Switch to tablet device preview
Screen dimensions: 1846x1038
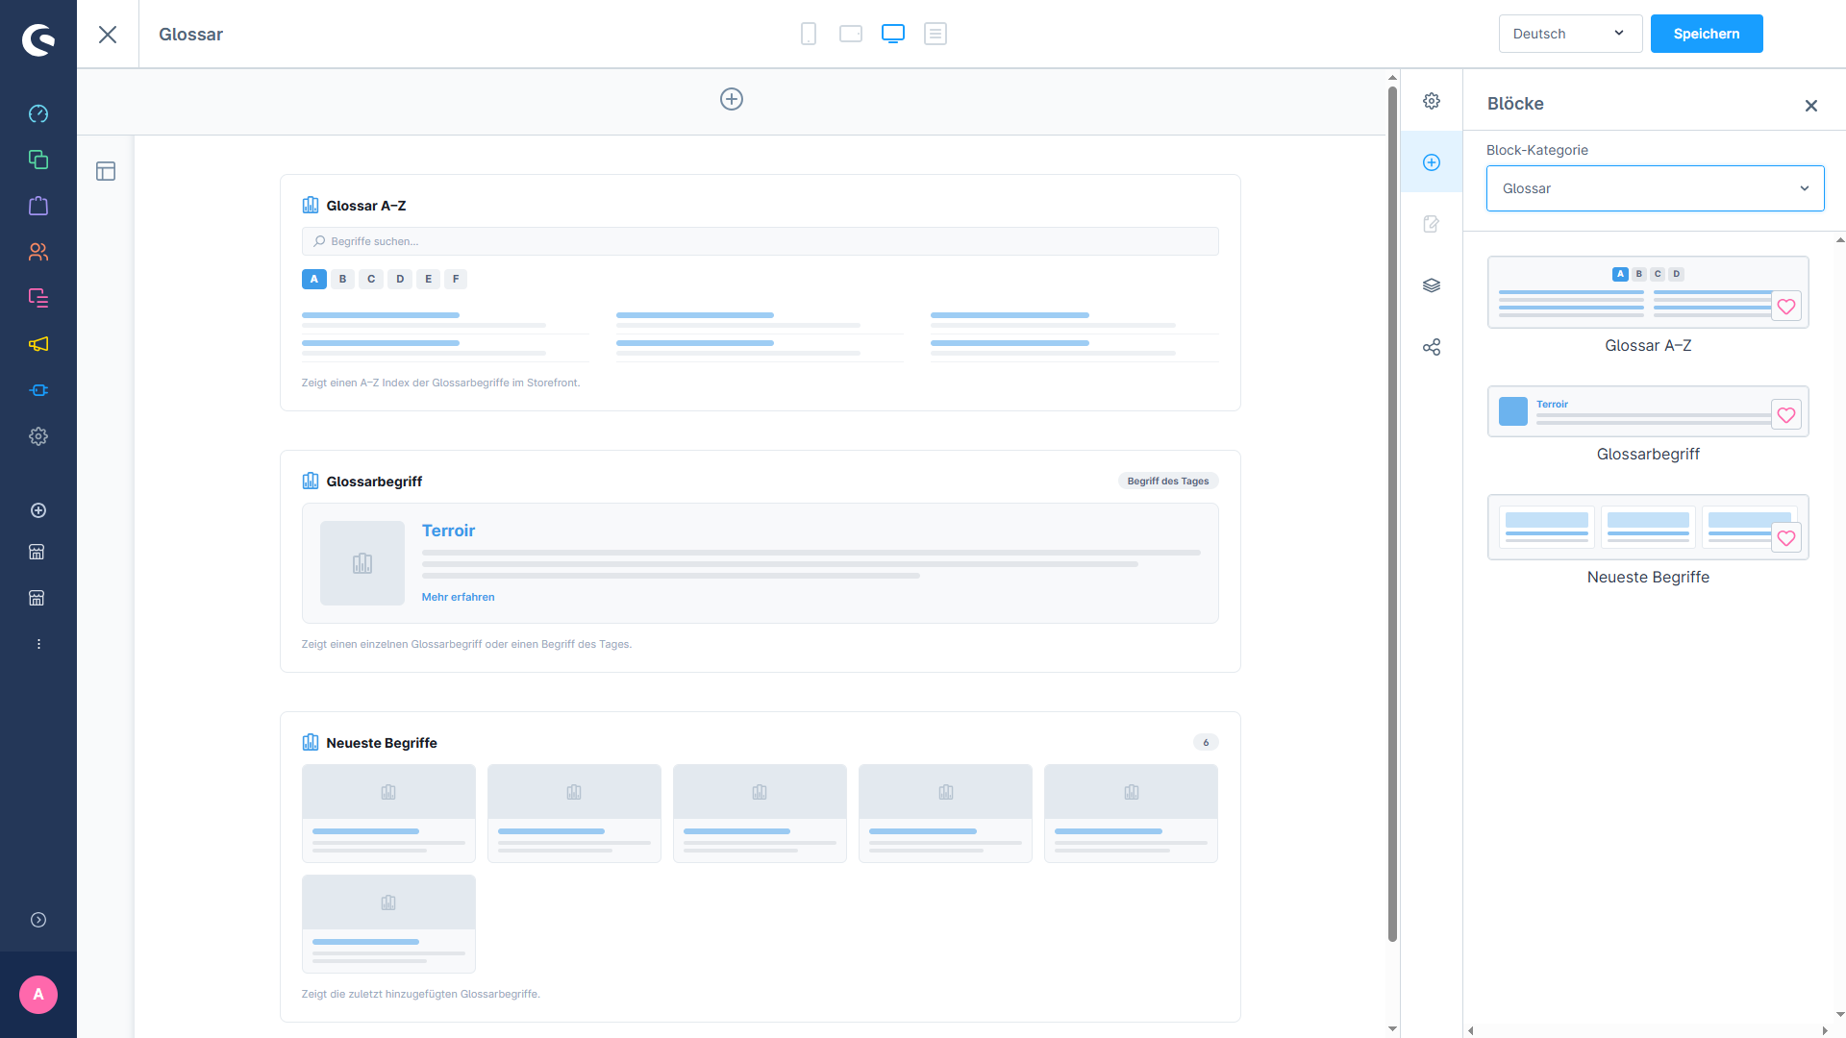coord(851,34)
